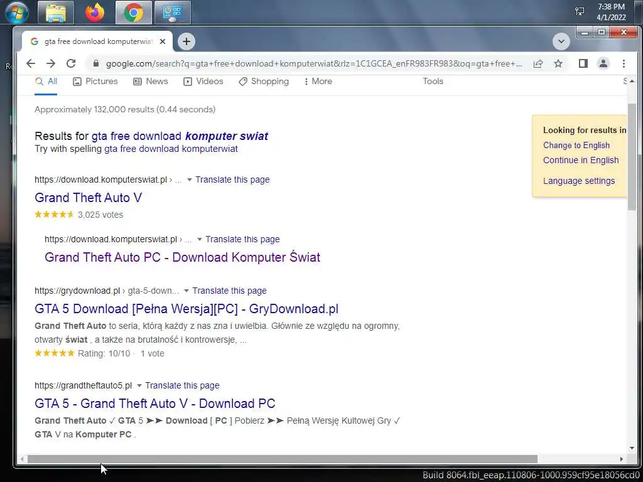This screenshot has width=643, height=482.
Task: Open Grand Theft Auto PC - Download Komputer Świat
Action: pyautogui.click(x=183, y=257)
